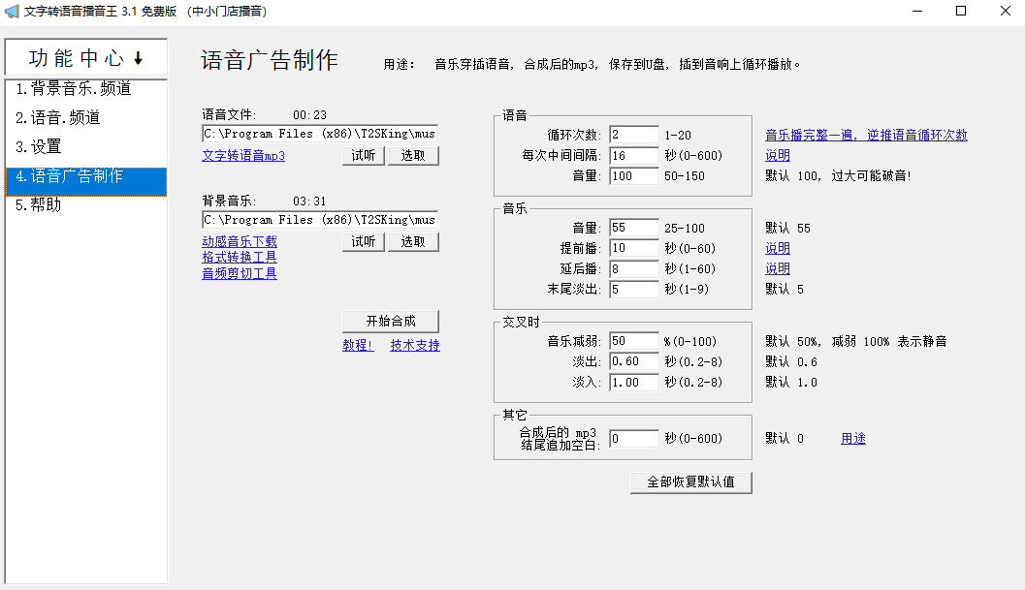Open the 教程! tutorial link
Viewport: 1025px width, 590px height.
pyautogui.click(x=358, y=344)
